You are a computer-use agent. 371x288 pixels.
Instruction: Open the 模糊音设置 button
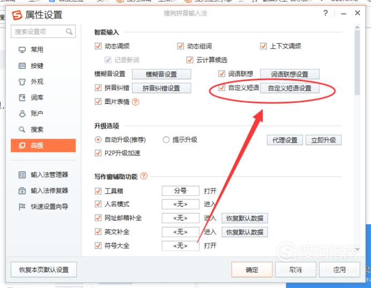tap(161, 74)
